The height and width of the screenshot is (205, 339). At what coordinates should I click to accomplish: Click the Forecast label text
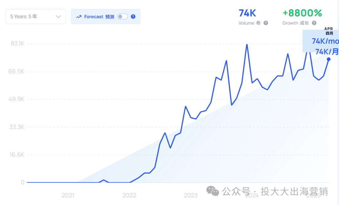point(94,17)
